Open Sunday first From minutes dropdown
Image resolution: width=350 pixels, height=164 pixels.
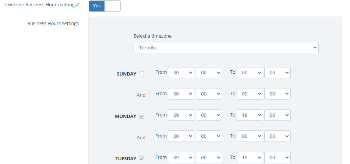pos(209,73)
